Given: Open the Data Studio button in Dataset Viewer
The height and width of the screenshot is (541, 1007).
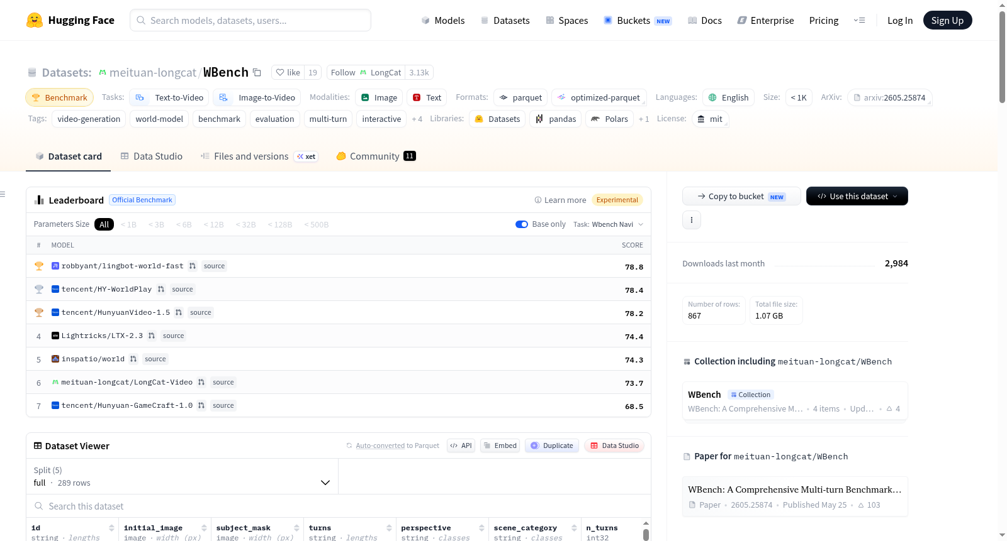Looking at the screenshot, I should tap(614, 445).
